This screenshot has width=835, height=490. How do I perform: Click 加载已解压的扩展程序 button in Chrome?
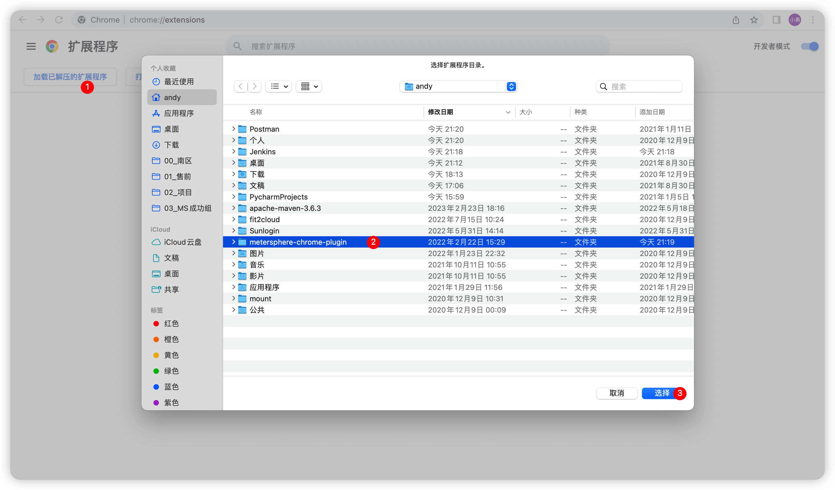70,77
